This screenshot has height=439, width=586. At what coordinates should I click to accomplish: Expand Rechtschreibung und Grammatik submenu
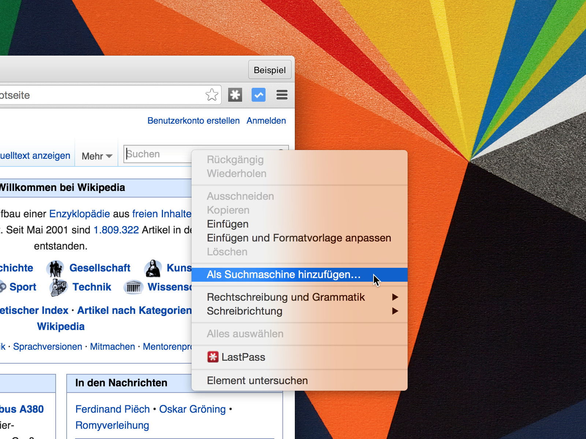pyautogui.click(x=300, y=297)
